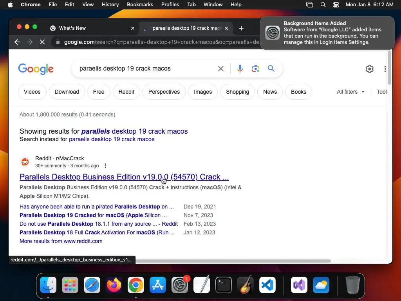Image resolution: width=401 pixels, height=301 pixels.
Task: Open Parallels Desktop Business Edition v19.0.0 result
Action: click(124, 177)
